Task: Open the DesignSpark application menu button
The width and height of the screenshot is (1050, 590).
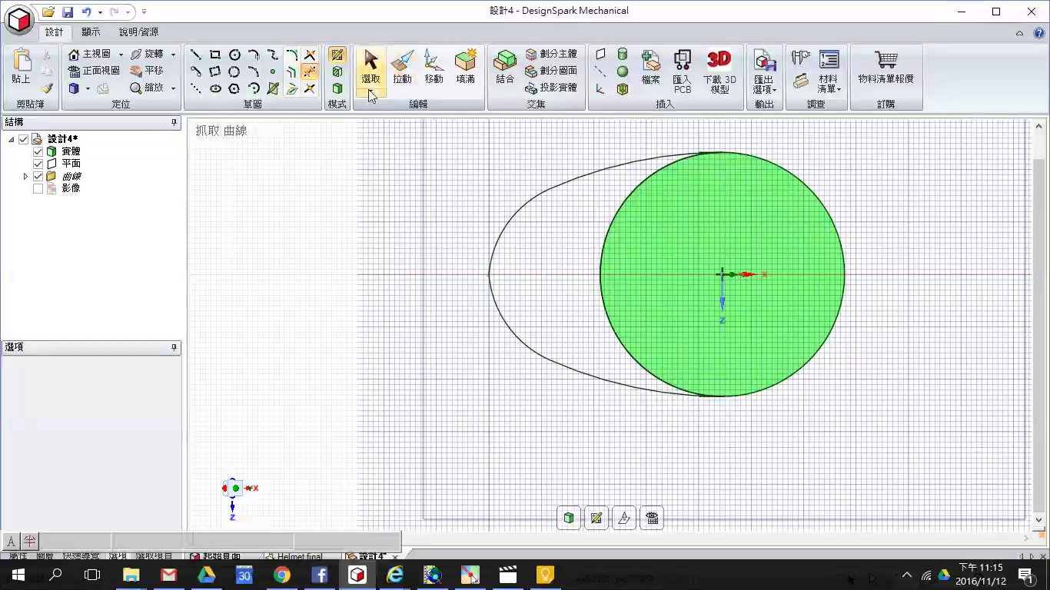Action: tap(18, 19)
